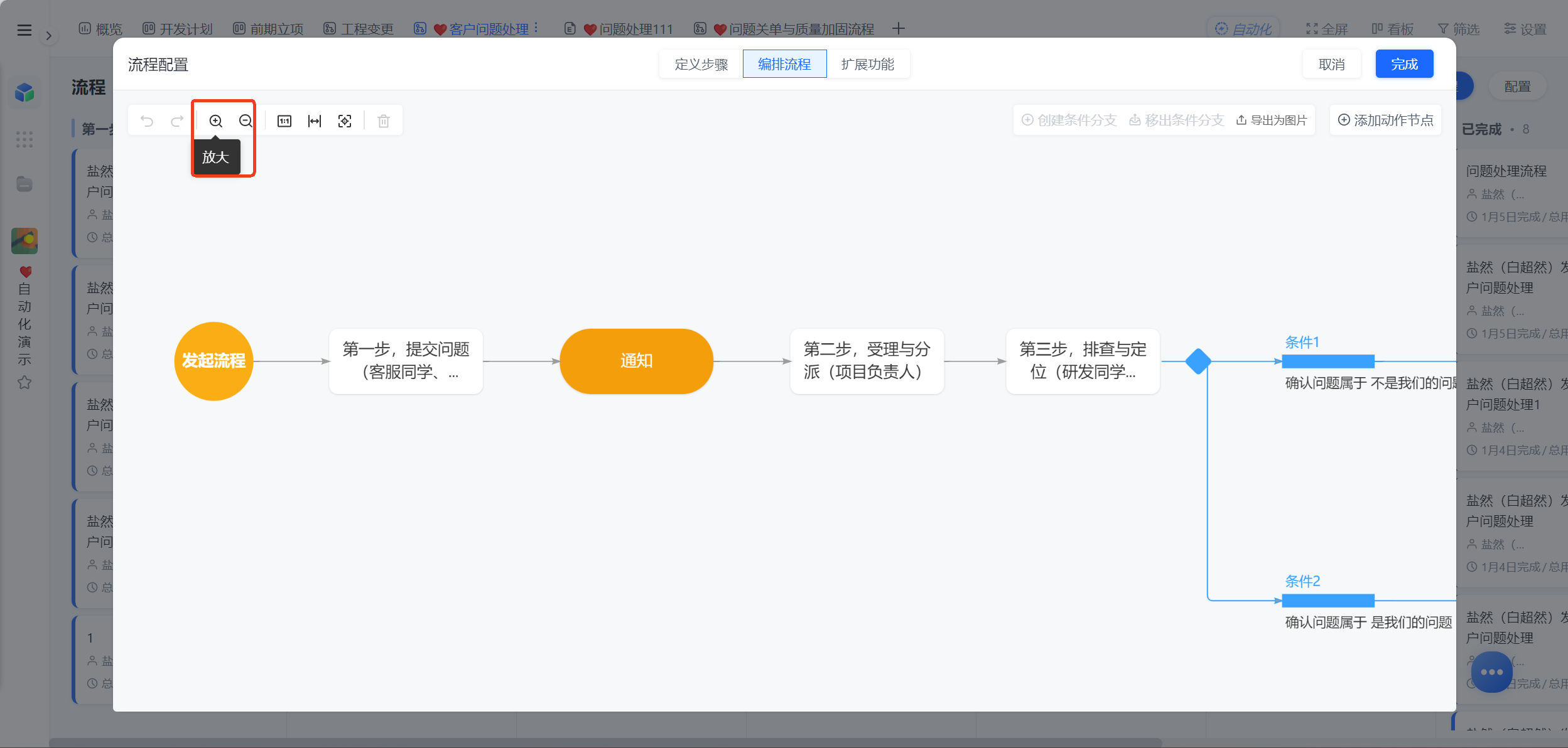Fit flow diagram to width

(x=315, y=121)
